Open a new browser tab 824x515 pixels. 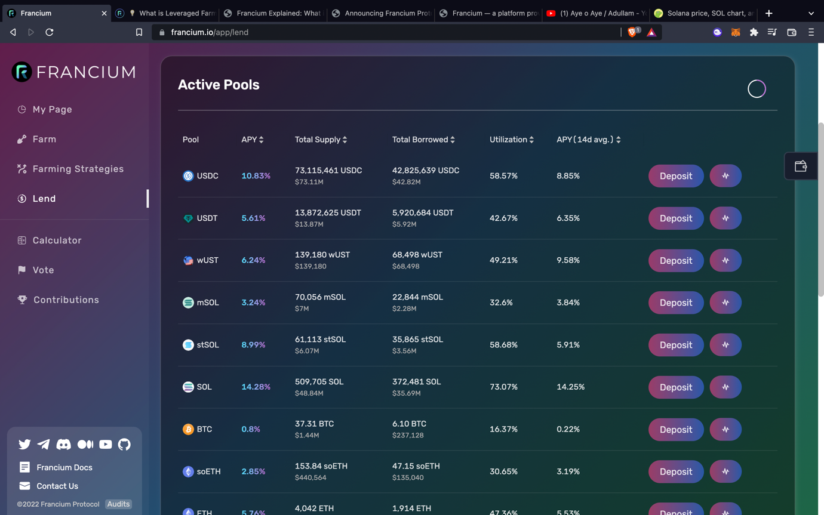point(769,13)
